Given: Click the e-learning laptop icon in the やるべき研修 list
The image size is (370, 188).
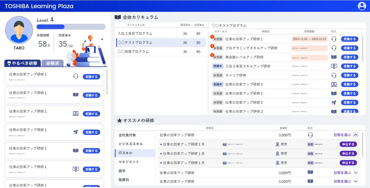Looking at the screenshot, I should point(76,113).
